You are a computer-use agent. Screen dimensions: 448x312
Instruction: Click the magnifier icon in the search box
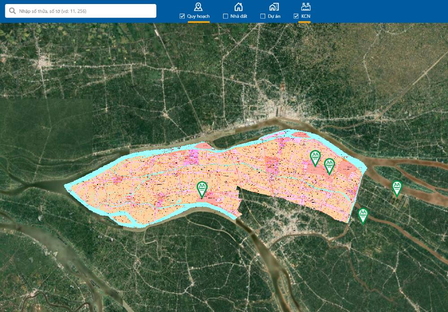click(x=12, y=11)
